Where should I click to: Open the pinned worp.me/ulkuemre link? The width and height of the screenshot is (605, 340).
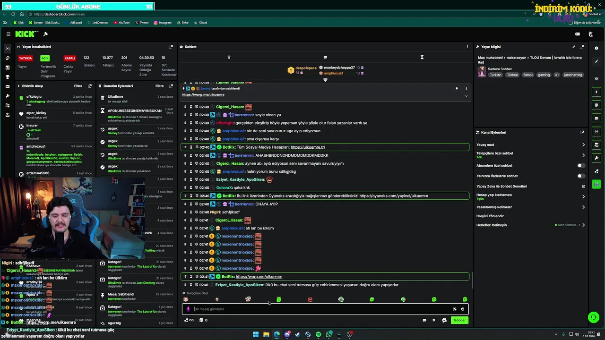(x=203, y=95)
